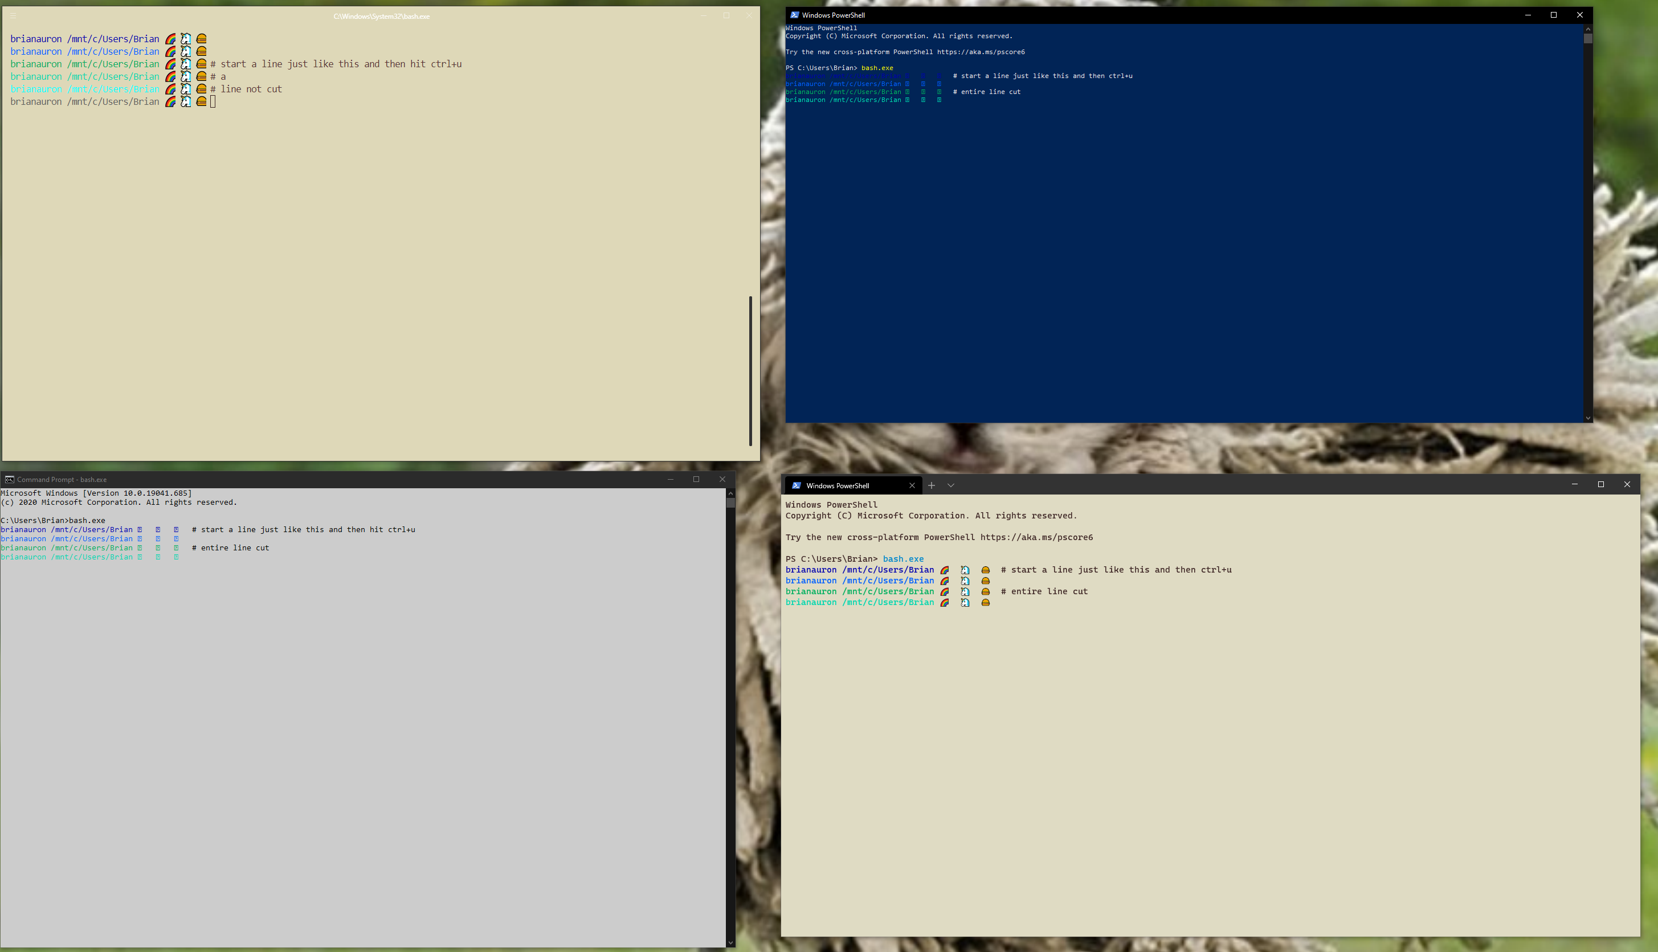Open the https://aka.ms/pscore6 link
Viewport: 1658px width, 952px height.
(1036, 537)
